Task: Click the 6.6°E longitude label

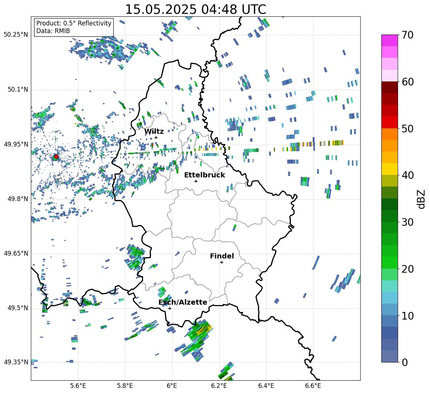Action: [313, 386]
